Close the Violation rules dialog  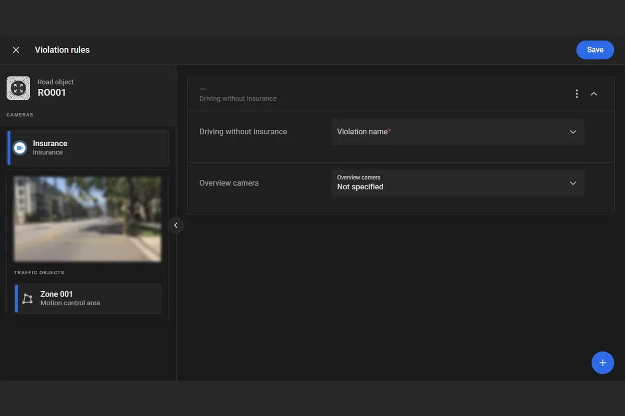click(x=16, y=50)
